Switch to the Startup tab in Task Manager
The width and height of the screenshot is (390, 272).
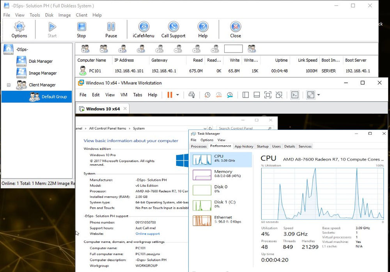point(262,146)
